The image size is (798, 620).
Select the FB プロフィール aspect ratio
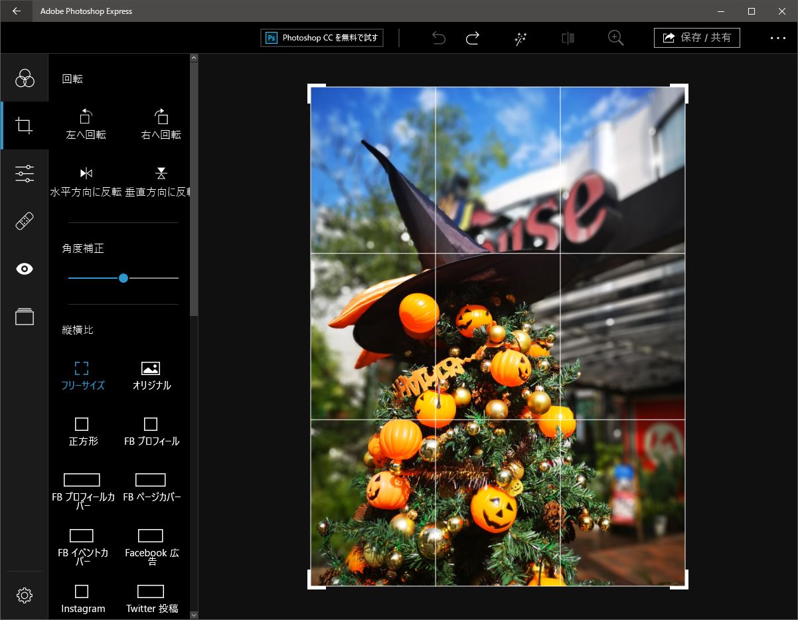pos(151,431)
